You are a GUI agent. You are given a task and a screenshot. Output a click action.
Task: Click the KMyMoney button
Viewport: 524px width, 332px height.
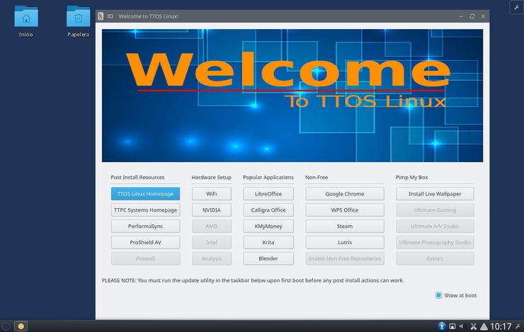[x=268, y=226]
